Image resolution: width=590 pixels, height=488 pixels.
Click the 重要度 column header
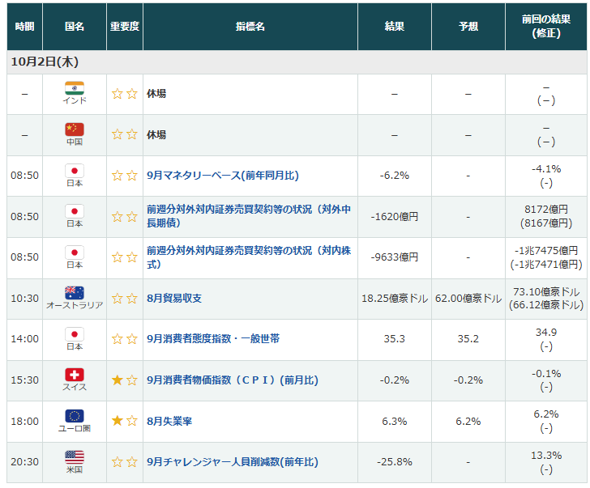pos(125,27)
